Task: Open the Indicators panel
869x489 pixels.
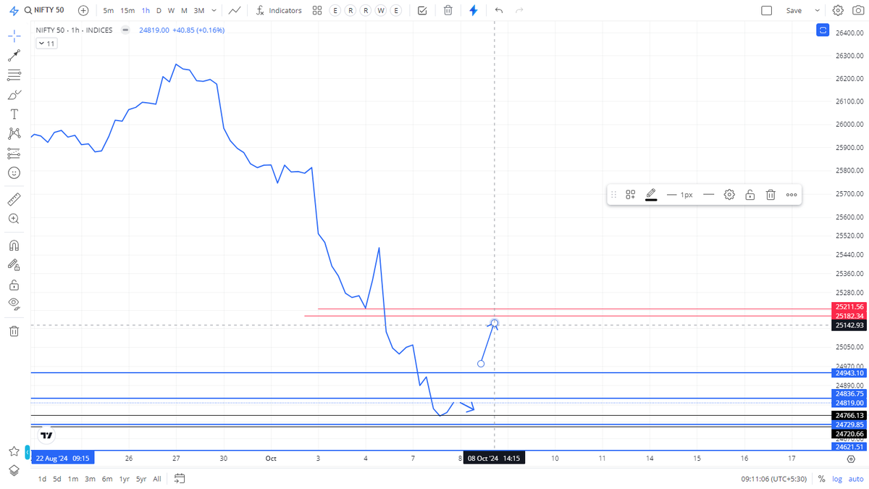Action: (279, 11)
